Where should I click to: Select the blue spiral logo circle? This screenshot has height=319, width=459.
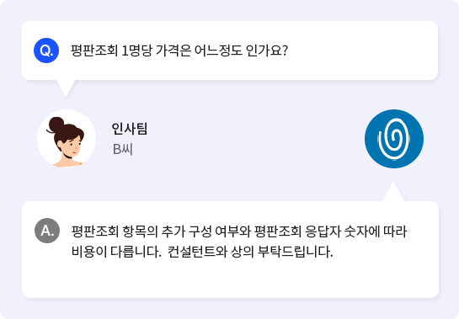[394, 139]
